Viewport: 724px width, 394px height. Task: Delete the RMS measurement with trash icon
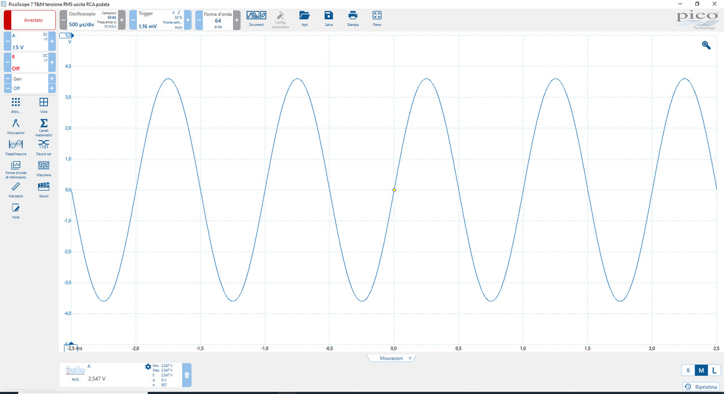187,375
